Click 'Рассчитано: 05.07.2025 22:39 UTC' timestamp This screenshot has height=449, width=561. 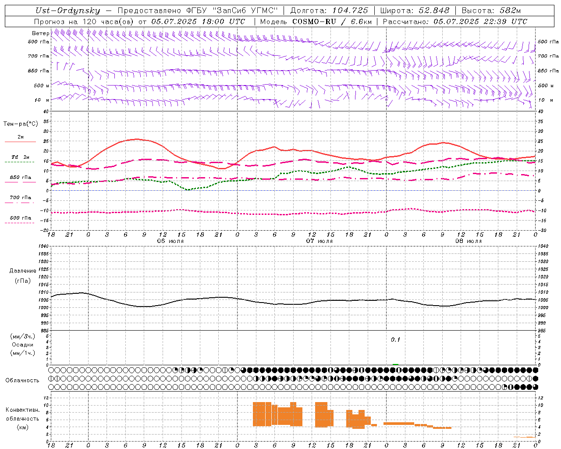pyautogui.click(x=455, y=21)
